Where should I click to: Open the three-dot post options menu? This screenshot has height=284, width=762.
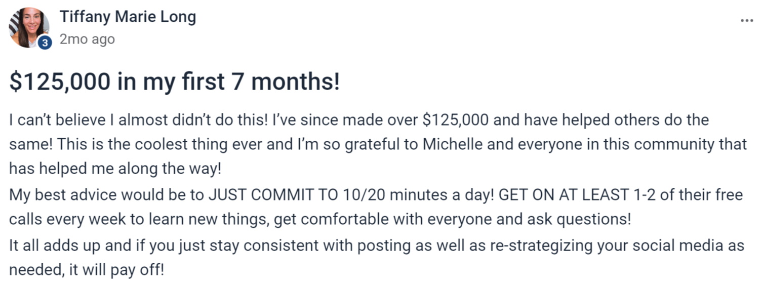click(746, 21)
